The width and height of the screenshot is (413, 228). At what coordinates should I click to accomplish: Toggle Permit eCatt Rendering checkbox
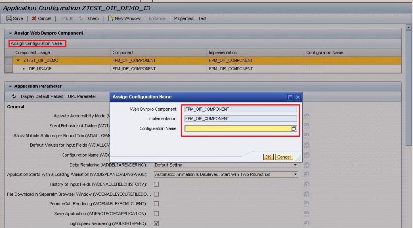[x=156, y=204]
